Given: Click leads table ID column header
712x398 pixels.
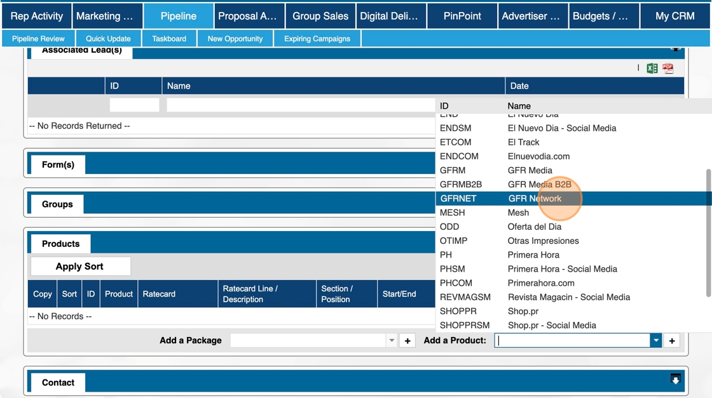Looking at the screenshot, I should [x=133, y=86].
